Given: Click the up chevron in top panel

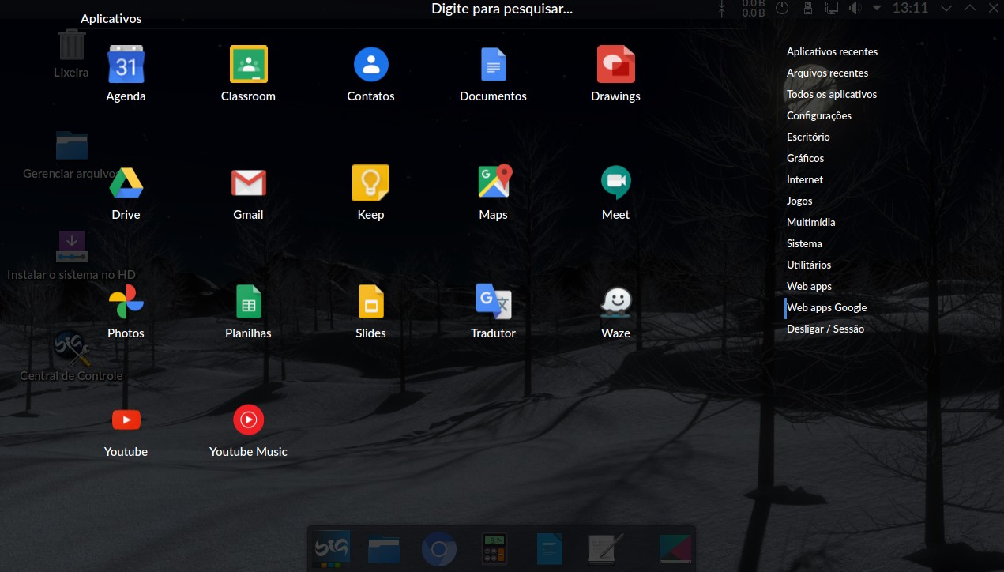Looking at the screenshot, I should [970, 8].
